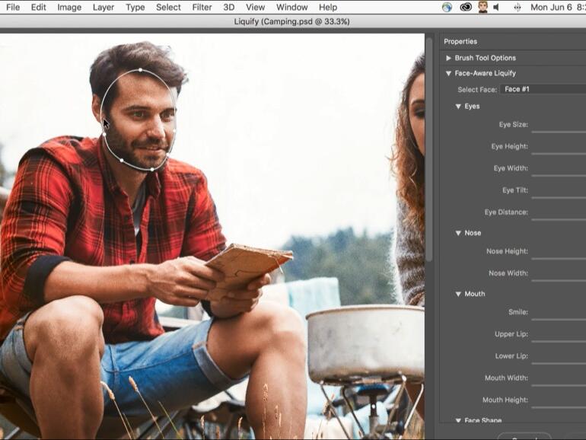Collapse the Face Shape section
586x440 pixels.
point(458,420)
